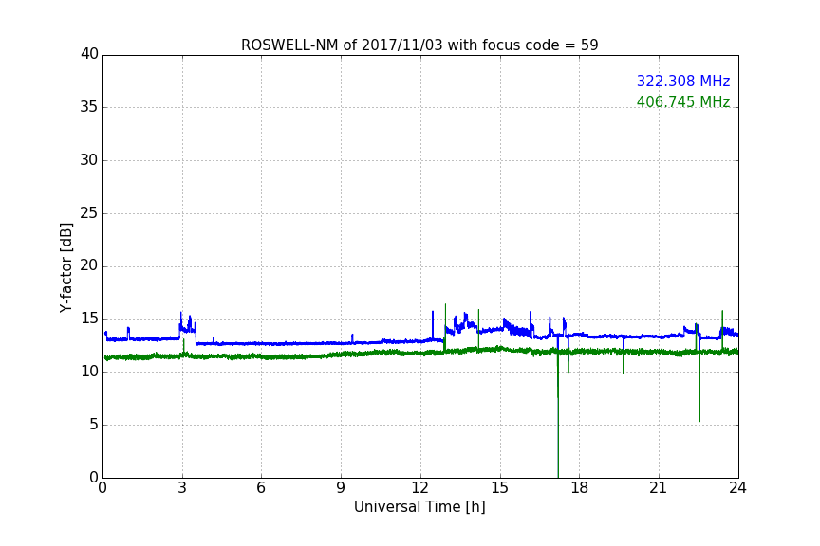Click the x-axis tick label '9'
The image size is (820, 546).
tap(341, 488)
